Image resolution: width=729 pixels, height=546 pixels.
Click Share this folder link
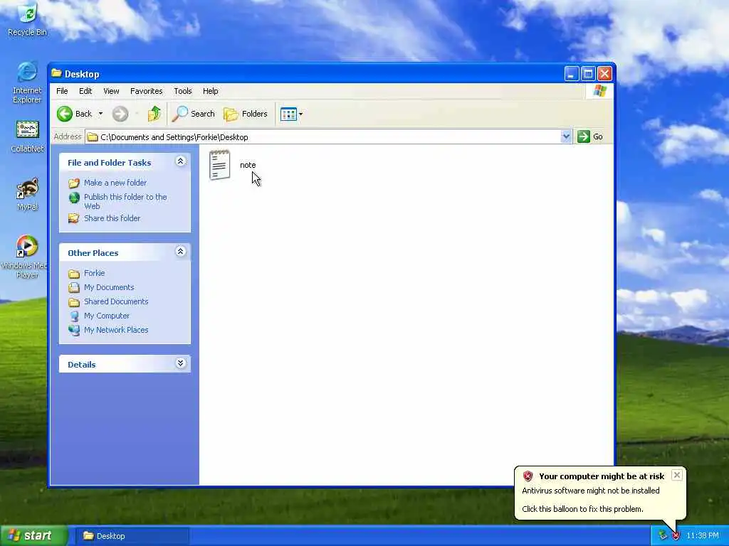pos(112,218)
